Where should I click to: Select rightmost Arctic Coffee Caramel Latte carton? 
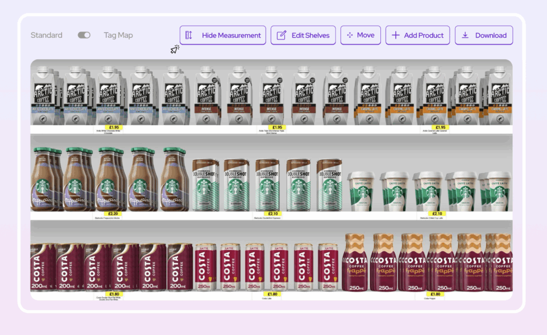(x=500, y=96)
